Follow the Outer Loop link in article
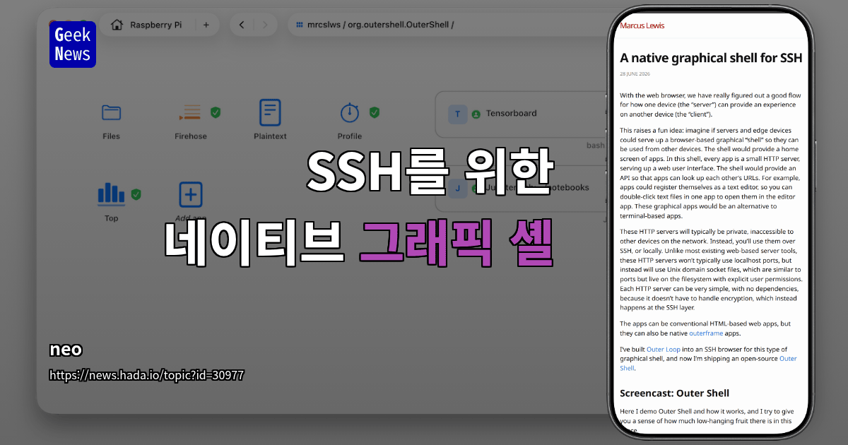Screen dimensions: 848x445 pos(663,350)
